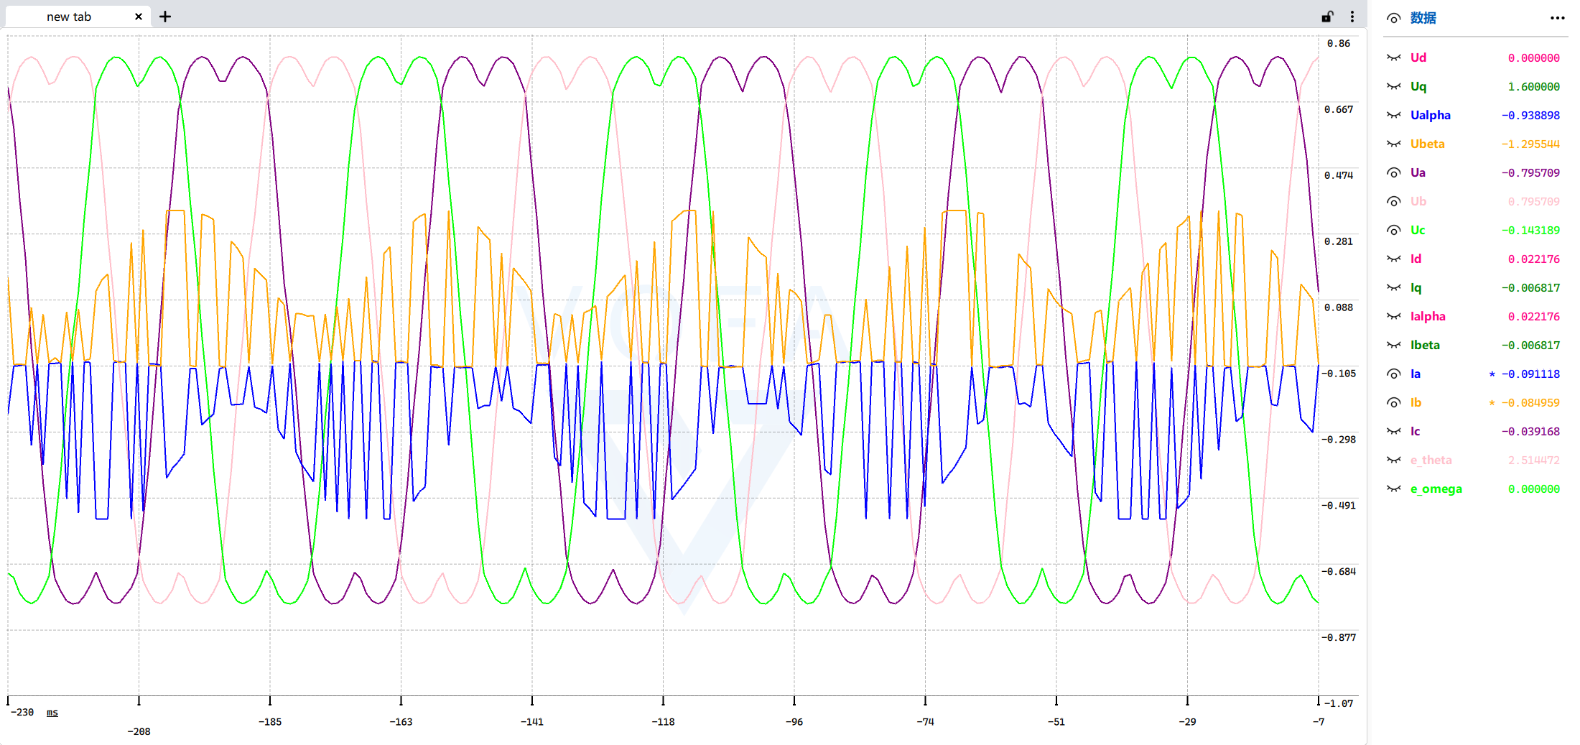Show the Uq channel trace
The height and width of the screenshot is (745, 1580).
(x=1393, y=86)
